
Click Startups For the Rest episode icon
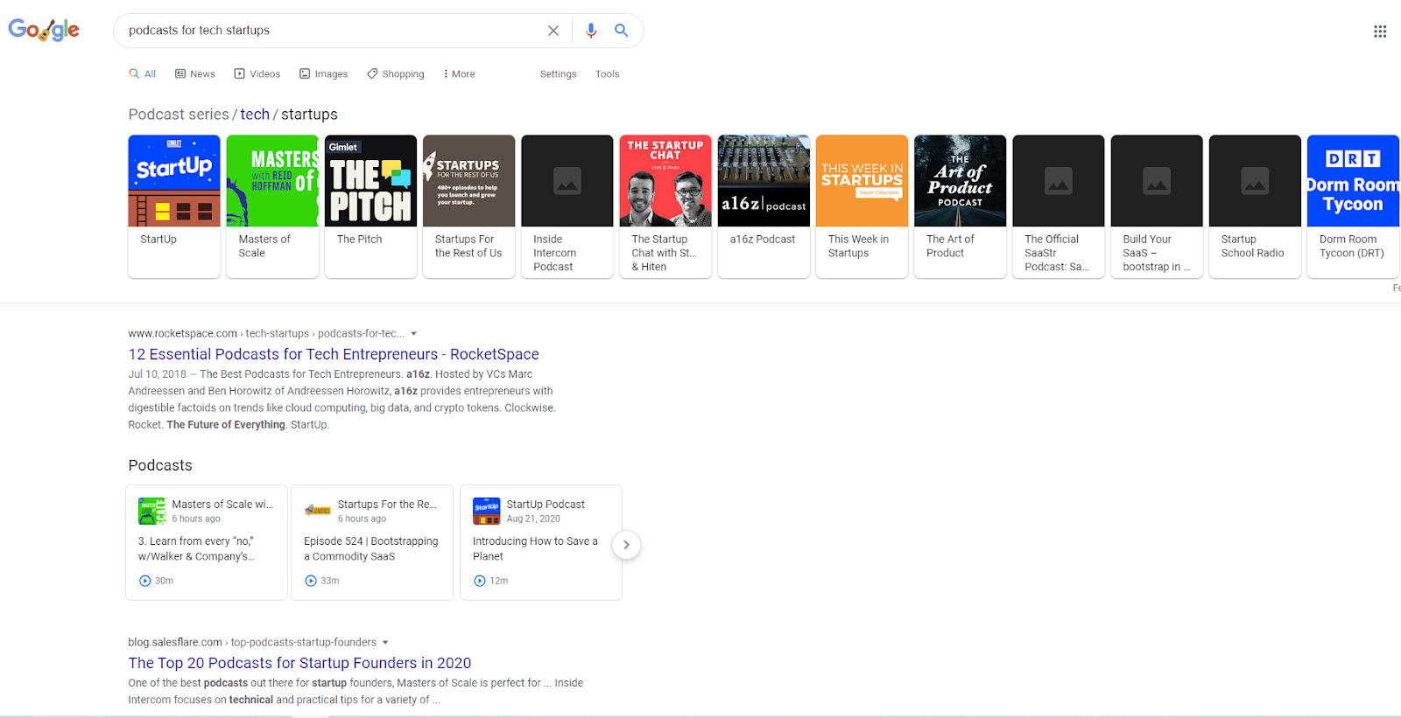(x=317, y=511)
